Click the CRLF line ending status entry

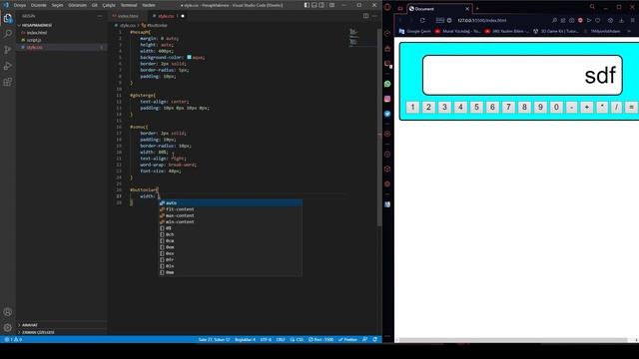coord(281,339)
